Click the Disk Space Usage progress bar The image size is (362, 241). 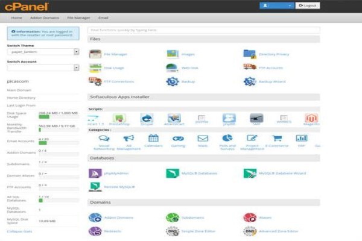tap(59, 117)
